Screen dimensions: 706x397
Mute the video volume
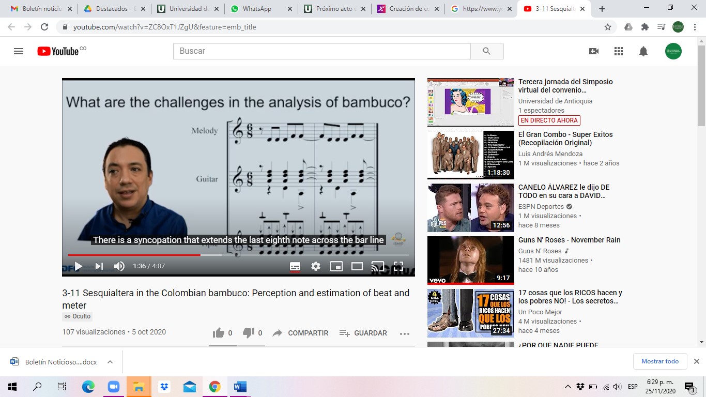pos(119,266)
